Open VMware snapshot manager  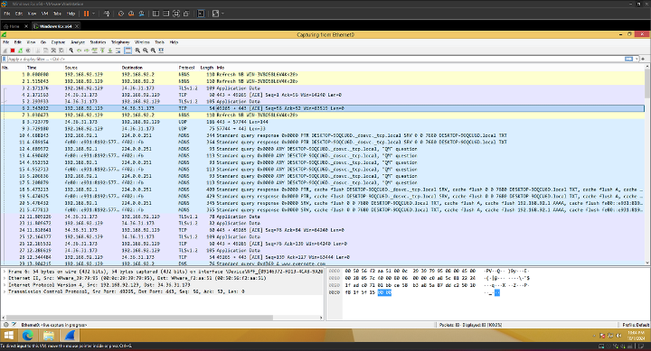(142, 14)
